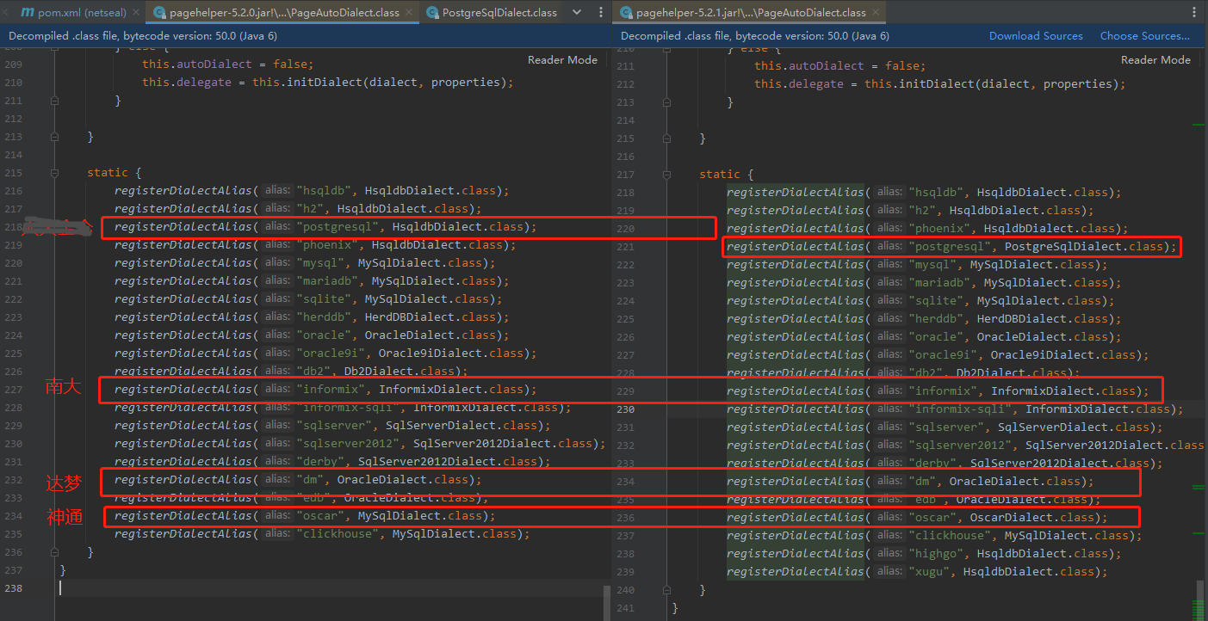Click the Download Sources link
Screen dimensions: 1208x621
(1036, 36)
